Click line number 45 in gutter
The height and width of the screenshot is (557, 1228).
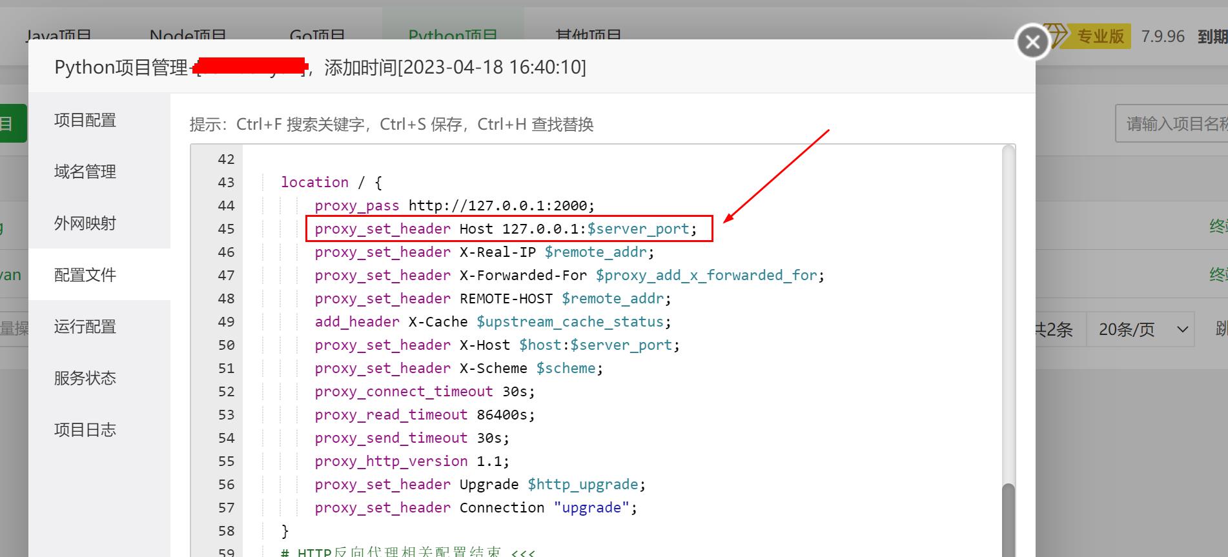(226, 228)
